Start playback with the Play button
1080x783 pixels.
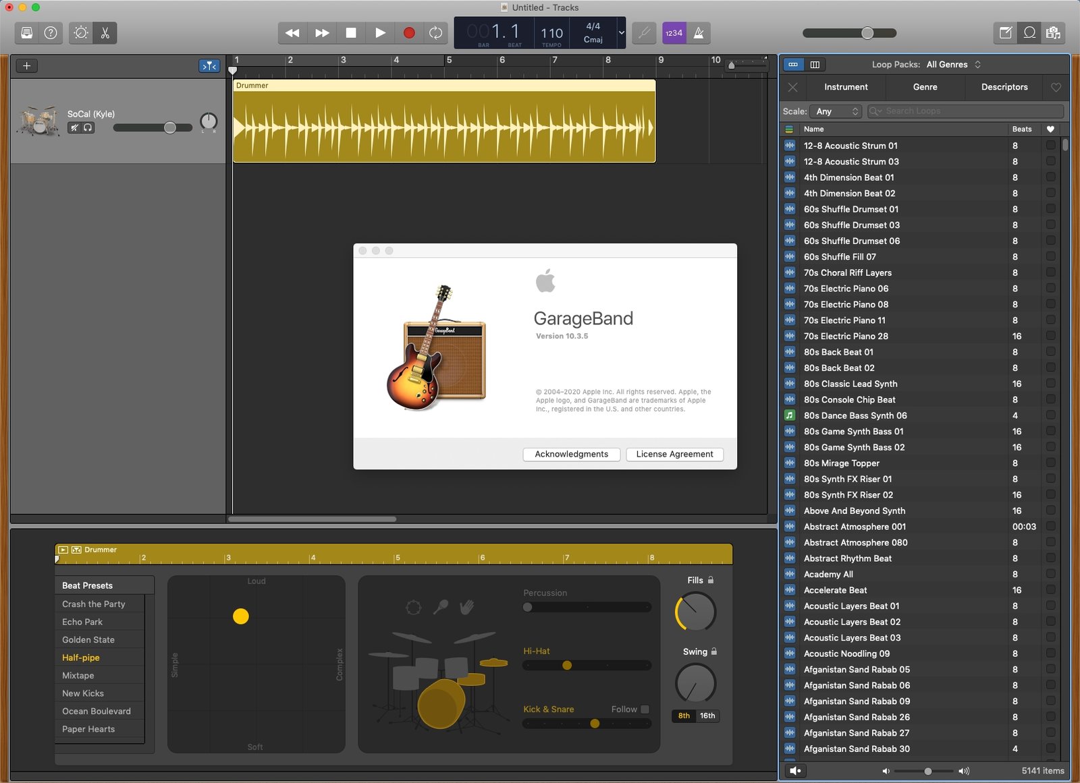[x=380, y=33]
